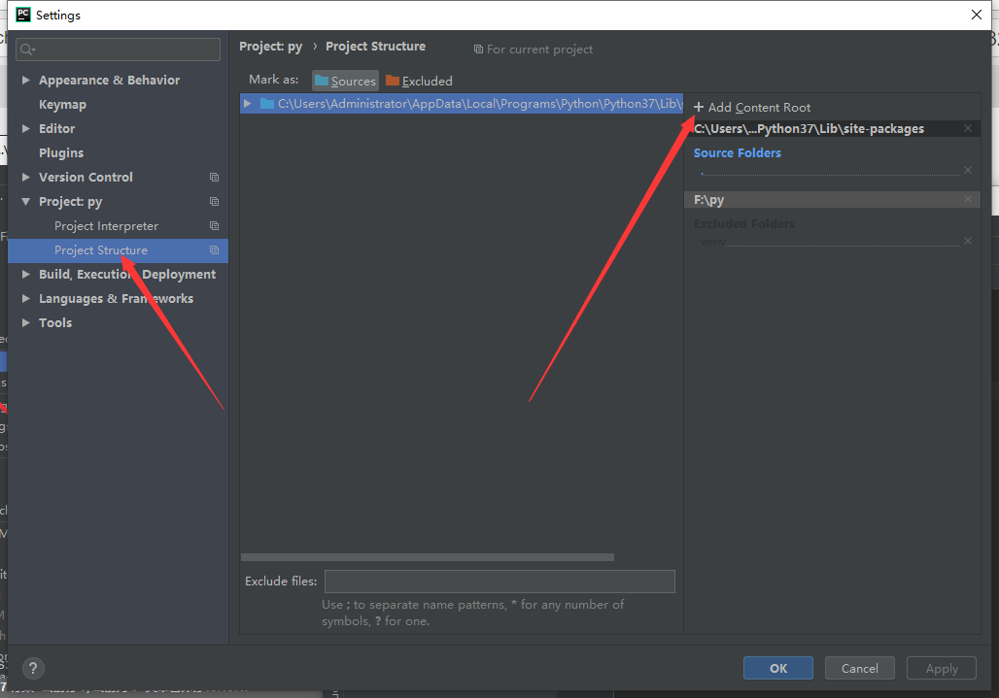Click the Project Structure breadcrumb title

(x=375, y=47)
